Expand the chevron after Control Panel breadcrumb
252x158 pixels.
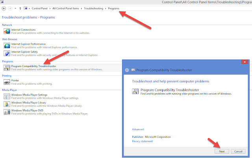click(x=50, y=9)
